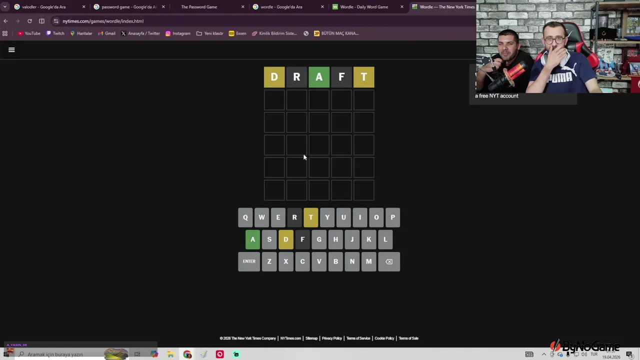
Task: Open the BÜTÜN MAÇ KANA... bookmark
Action: click(336, 33)
